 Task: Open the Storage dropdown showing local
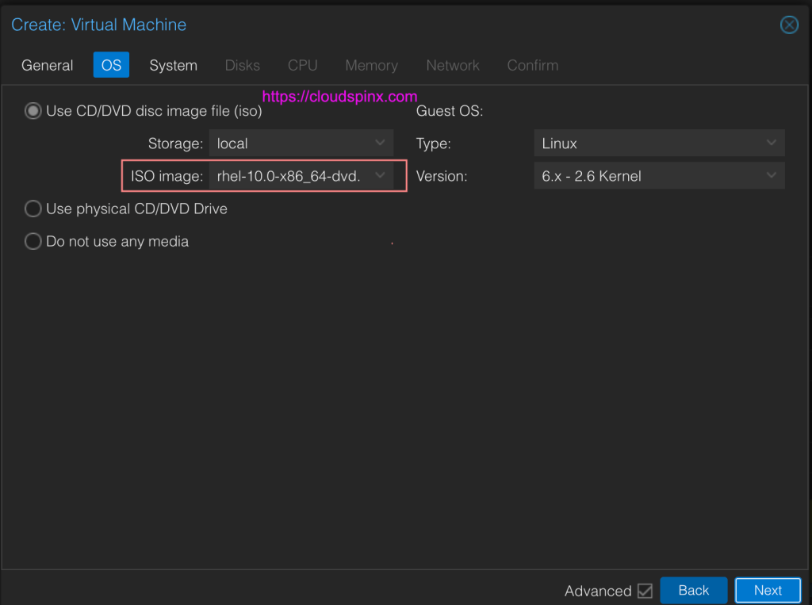coord(301,144)
